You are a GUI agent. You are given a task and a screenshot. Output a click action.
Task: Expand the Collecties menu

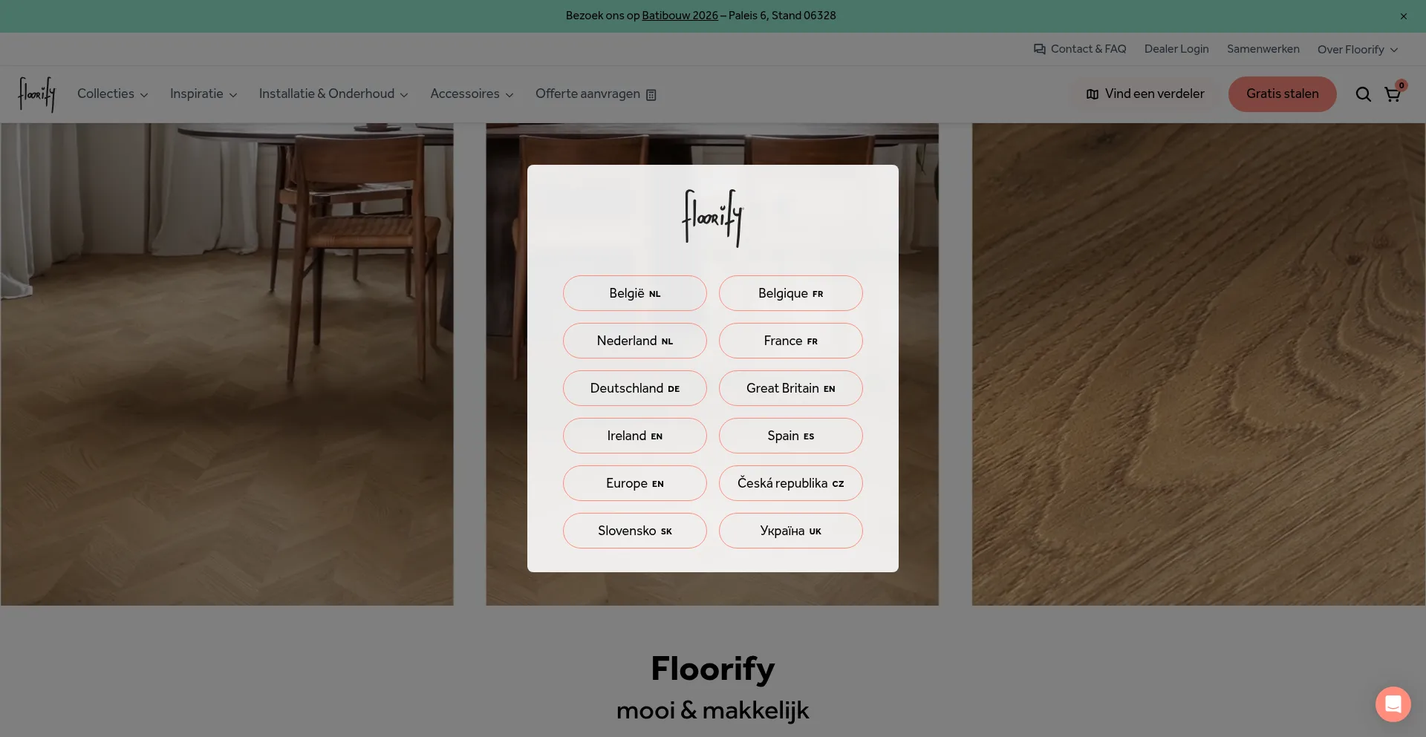point(111,94)
